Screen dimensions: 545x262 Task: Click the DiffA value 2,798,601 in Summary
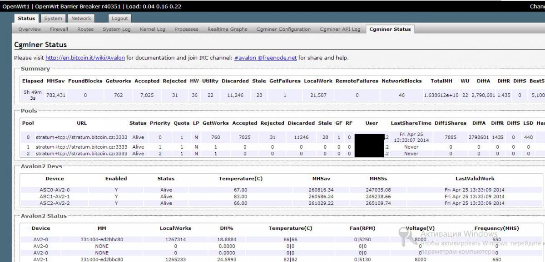point(483,95)
